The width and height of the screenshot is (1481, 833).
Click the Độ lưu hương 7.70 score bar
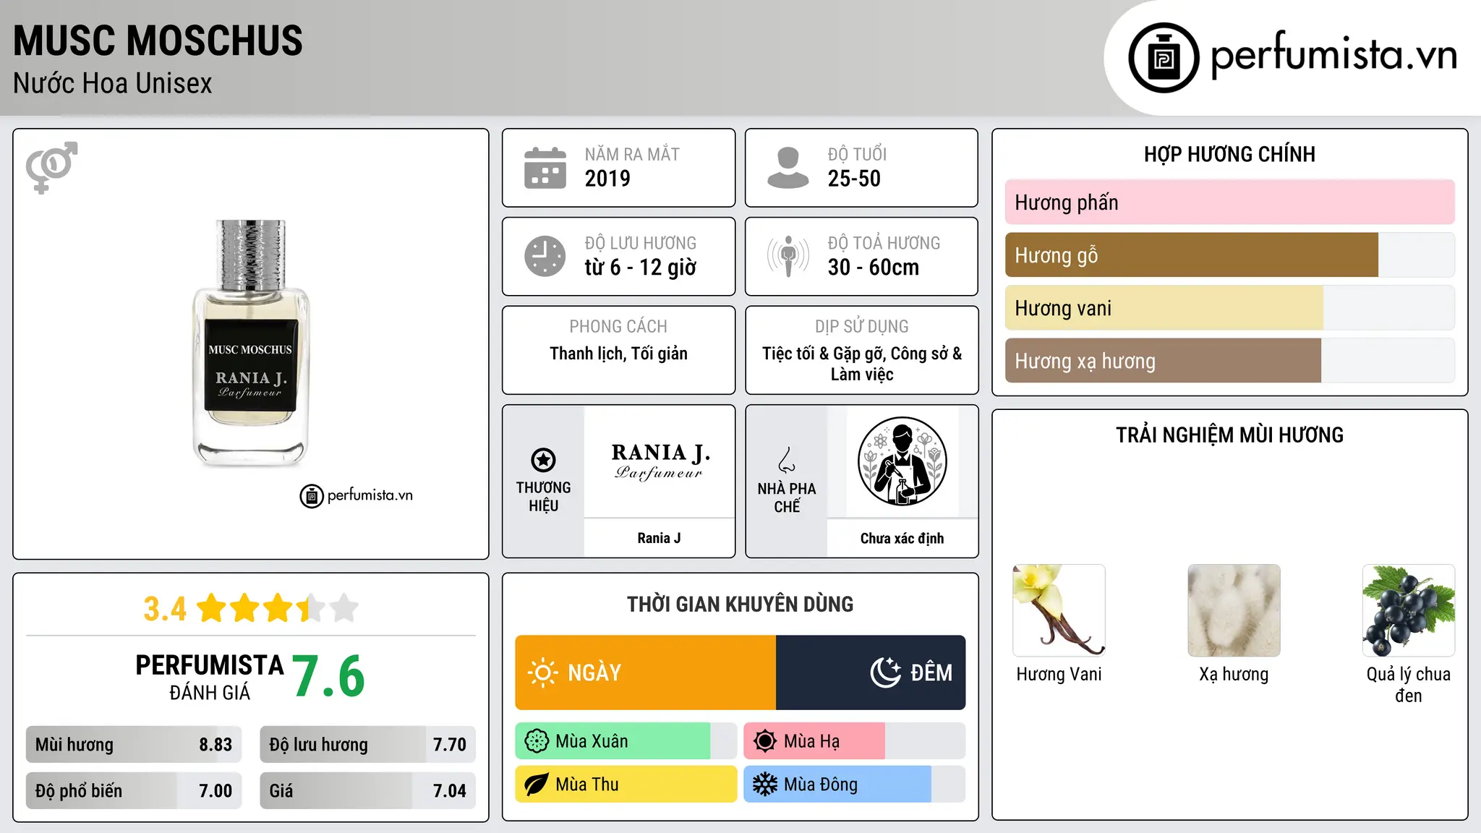368,745
